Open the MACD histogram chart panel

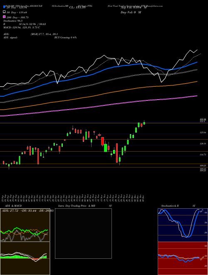pos(25,258)
